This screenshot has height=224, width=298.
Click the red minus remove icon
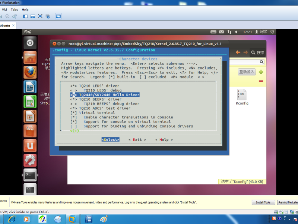261,81
